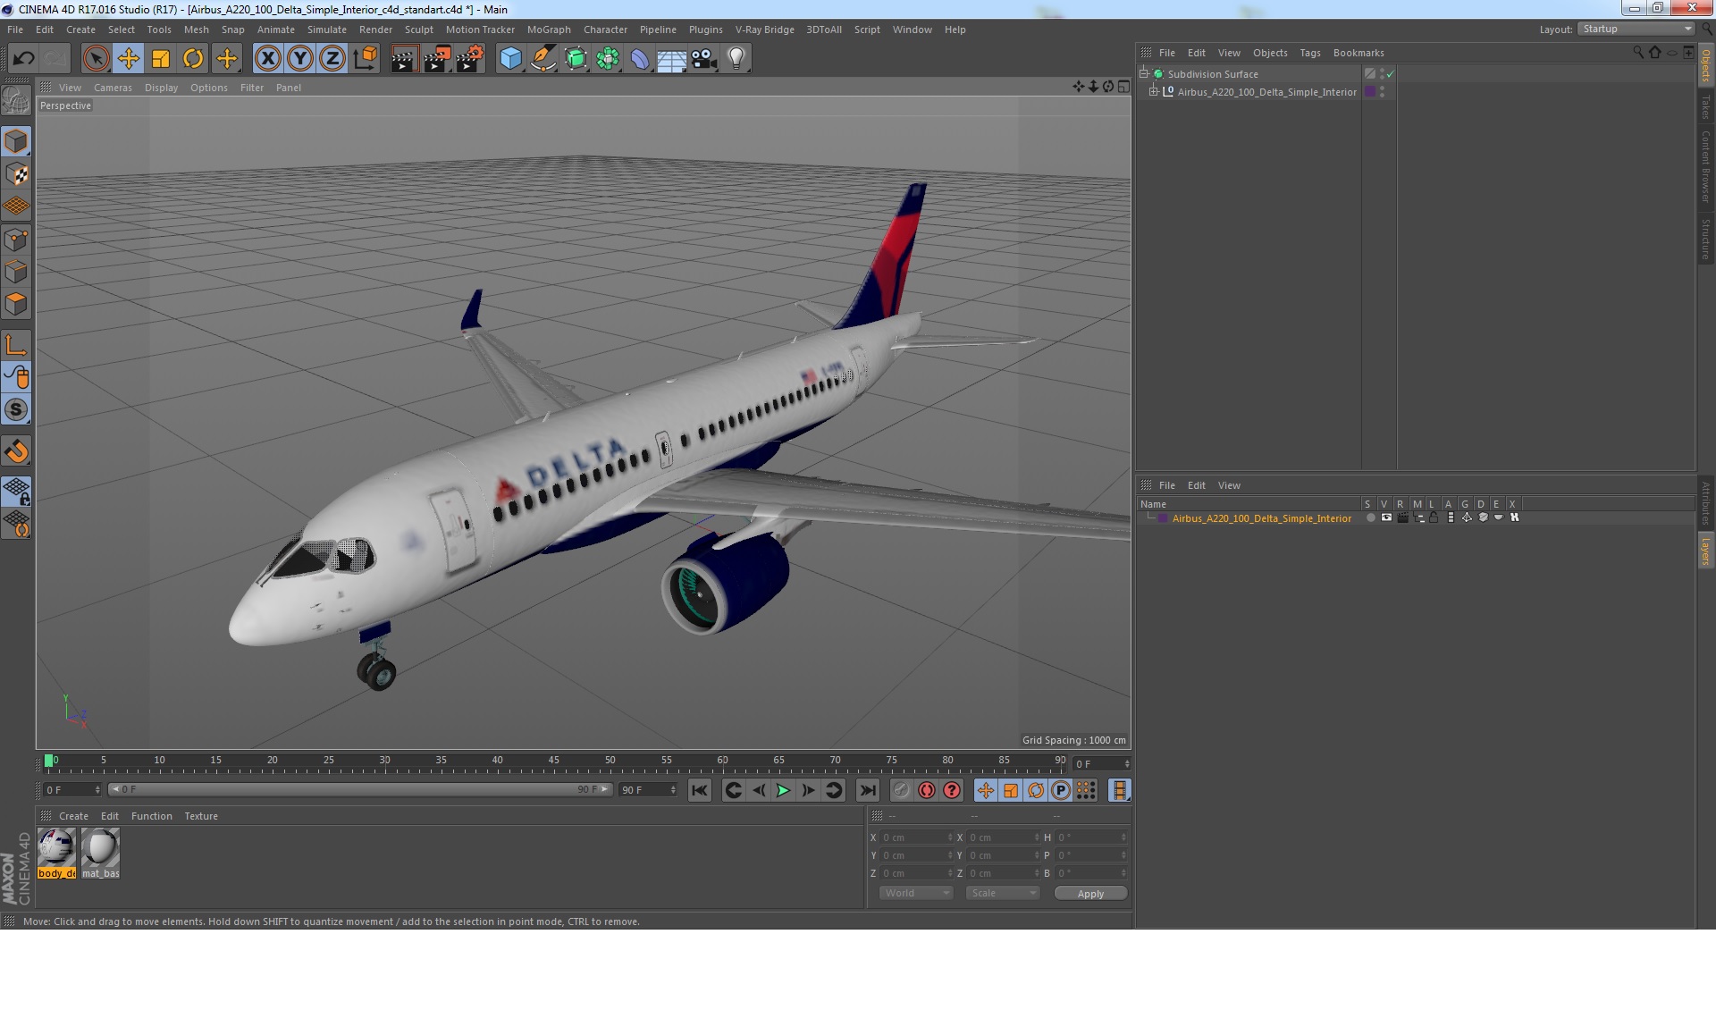Add a Cube primitive object
1716x1035 pixels.
click(x=510, y=59)
